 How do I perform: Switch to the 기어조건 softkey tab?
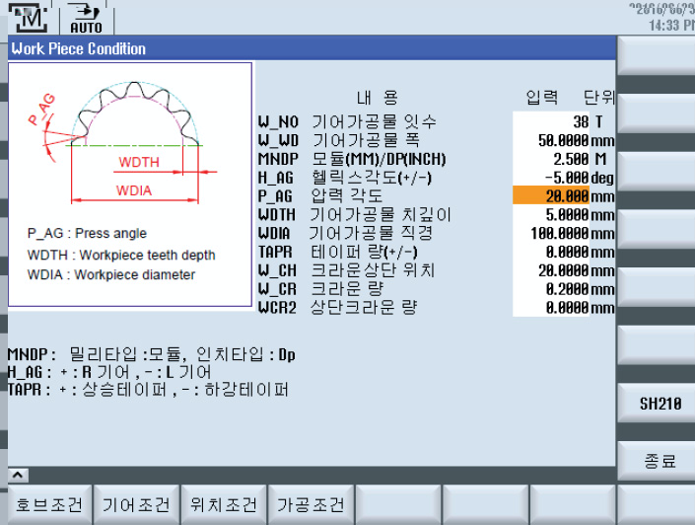[138, 505]
